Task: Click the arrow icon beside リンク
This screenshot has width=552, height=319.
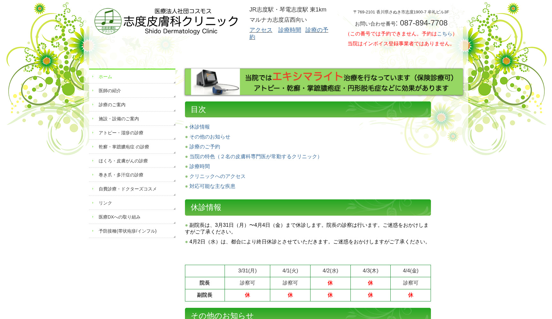Action: point(93,203)
